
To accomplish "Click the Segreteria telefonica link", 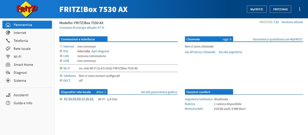I will click(199, 99).
